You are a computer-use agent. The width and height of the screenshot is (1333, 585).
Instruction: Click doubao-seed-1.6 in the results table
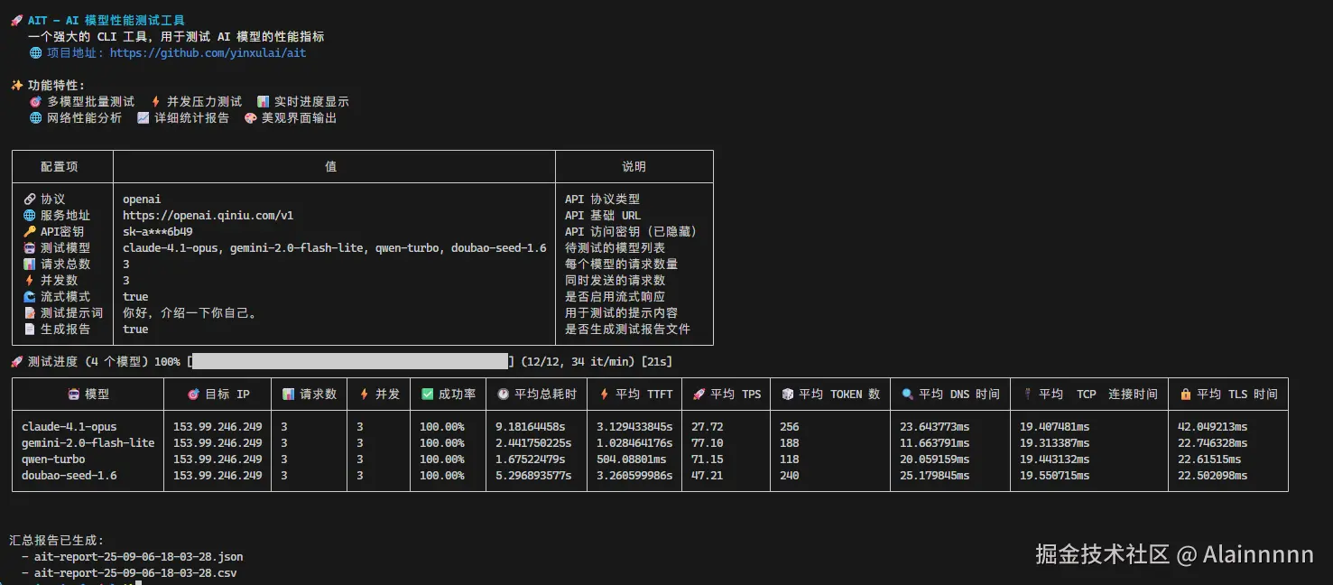click(69, 476)
